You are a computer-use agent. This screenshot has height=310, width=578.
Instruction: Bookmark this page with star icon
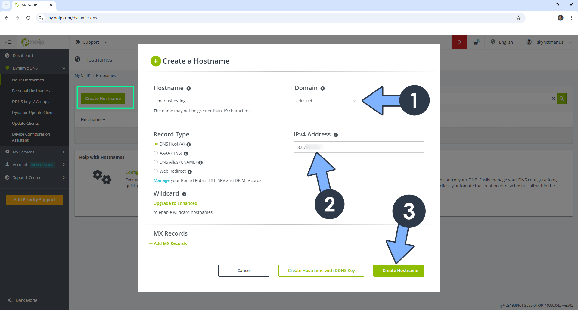click(x=518, y=18)
